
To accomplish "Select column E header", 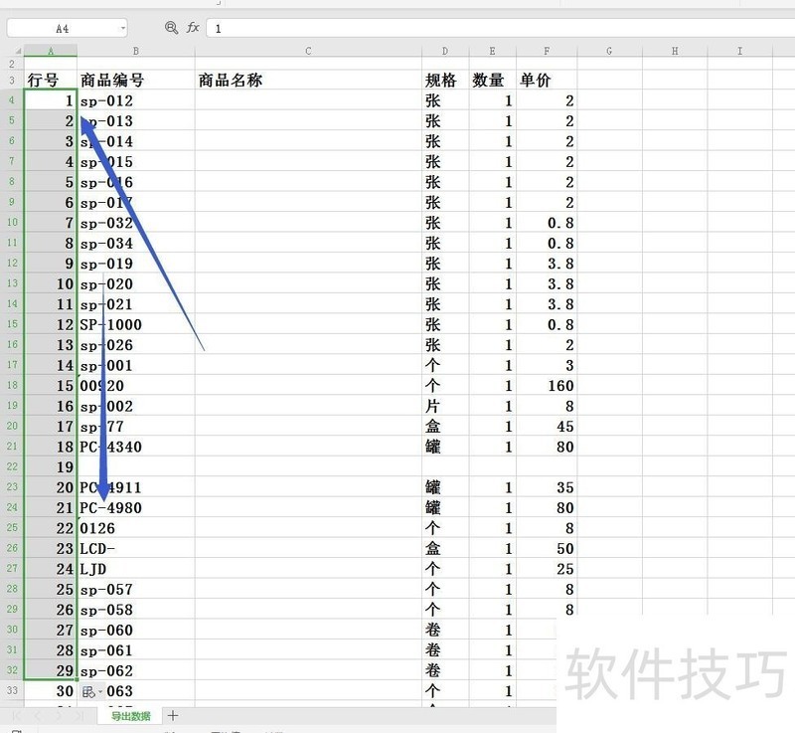I will coord(492,51).
